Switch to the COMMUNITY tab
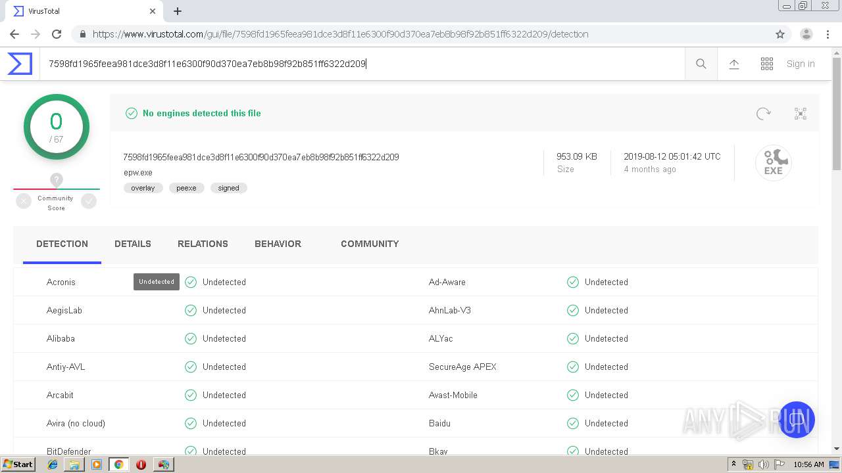This screenshot has height=473, width=842. click(x=370, y=244)
